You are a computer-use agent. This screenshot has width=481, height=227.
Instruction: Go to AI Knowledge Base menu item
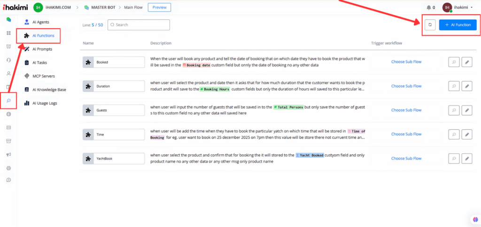pos(49,89)
